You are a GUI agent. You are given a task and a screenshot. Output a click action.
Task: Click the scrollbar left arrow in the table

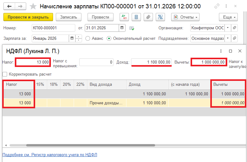[x=6, y=145]
